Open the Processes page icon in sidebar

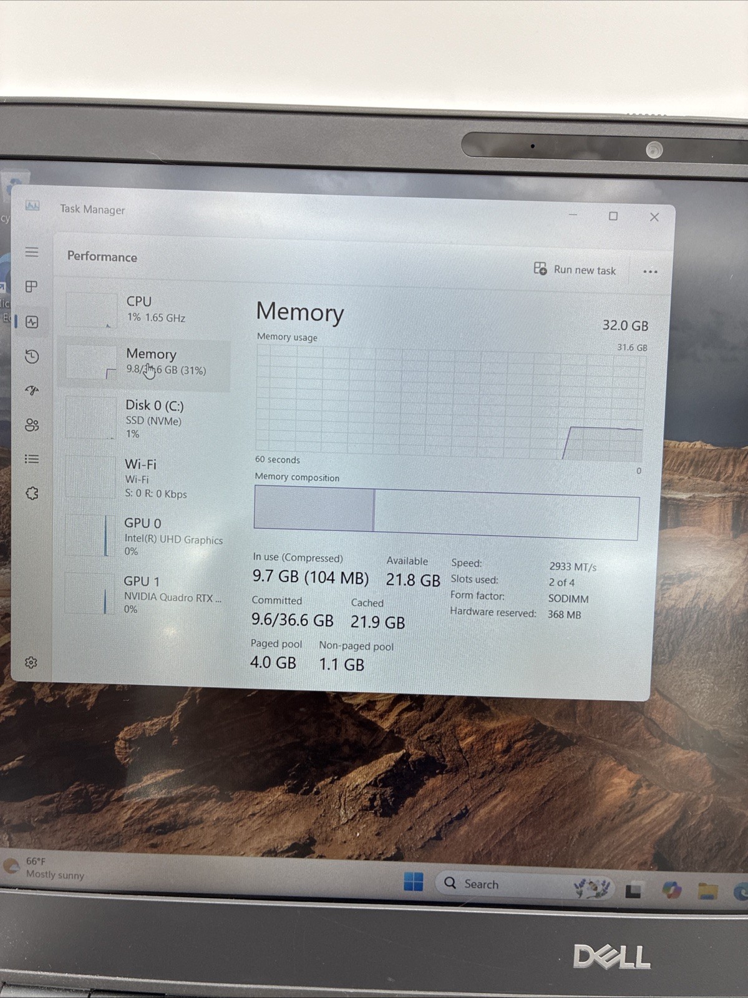(x=31, y=286)
